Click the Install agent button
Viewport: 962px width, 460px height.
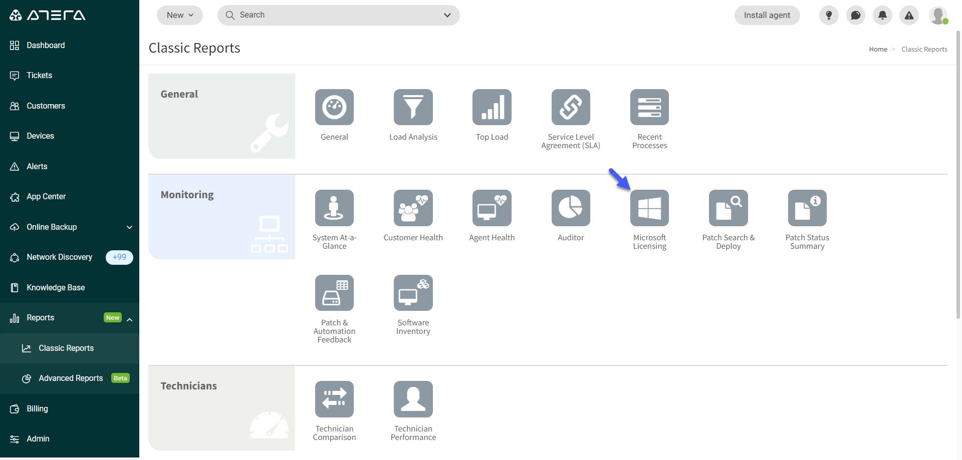pyautogui.click(x=767, y=15)
